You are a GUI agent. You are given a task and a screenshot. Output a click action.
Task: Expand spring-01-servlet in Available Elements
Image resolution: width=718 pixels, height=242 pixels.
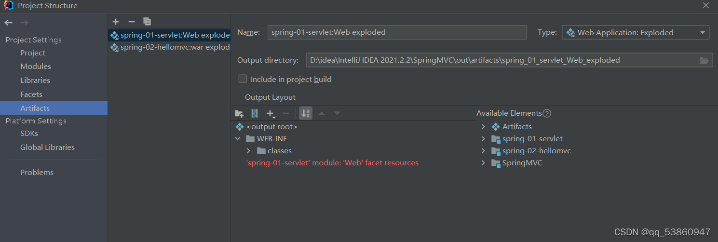tap(483, 139)
